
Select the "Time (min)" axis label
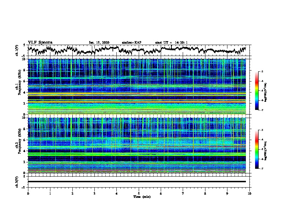[142, 197]
